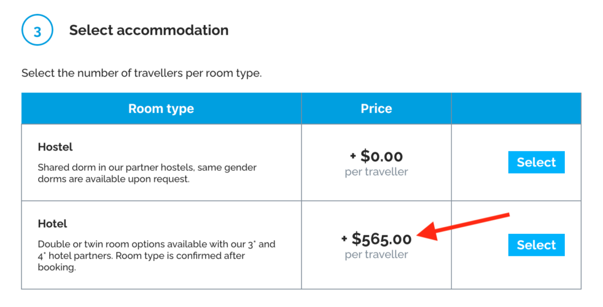Click the $565.00 hotel price

(x=381, y=238)
